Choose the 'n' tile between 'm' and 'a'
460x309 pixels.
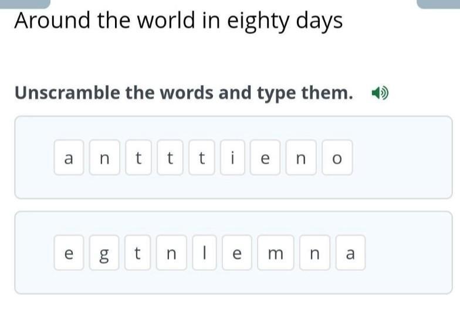[x=314, y=253]
